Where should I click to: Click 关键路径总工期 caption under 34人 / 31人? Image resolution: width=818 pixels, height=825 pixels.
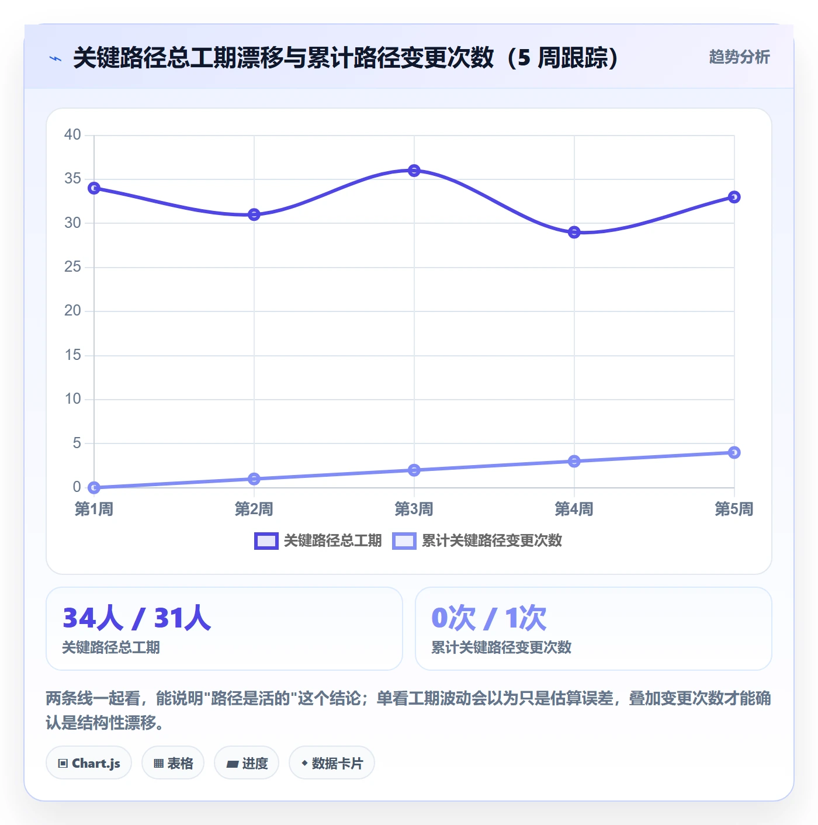click(x=111, y=647)
